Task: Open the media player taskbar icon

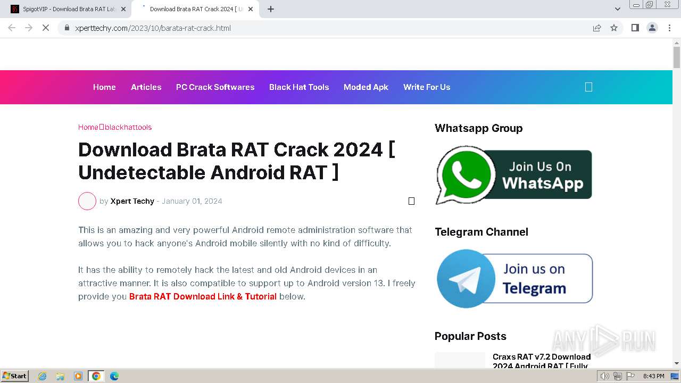Action: pos(78,376)
